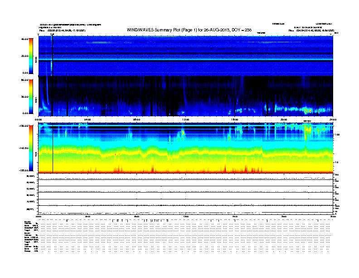Screen dimensions: 359x278
Task: Click the -130.00 label on TNR scale
Action: (x=24, y=126)
